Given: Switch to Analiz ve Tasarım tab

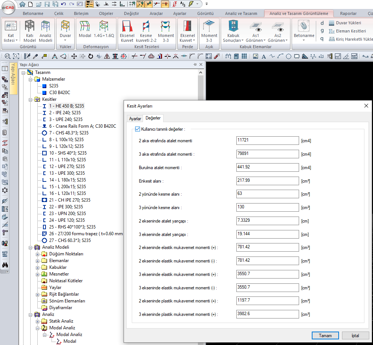Looking at the screenshot, I should coord(241,13).
